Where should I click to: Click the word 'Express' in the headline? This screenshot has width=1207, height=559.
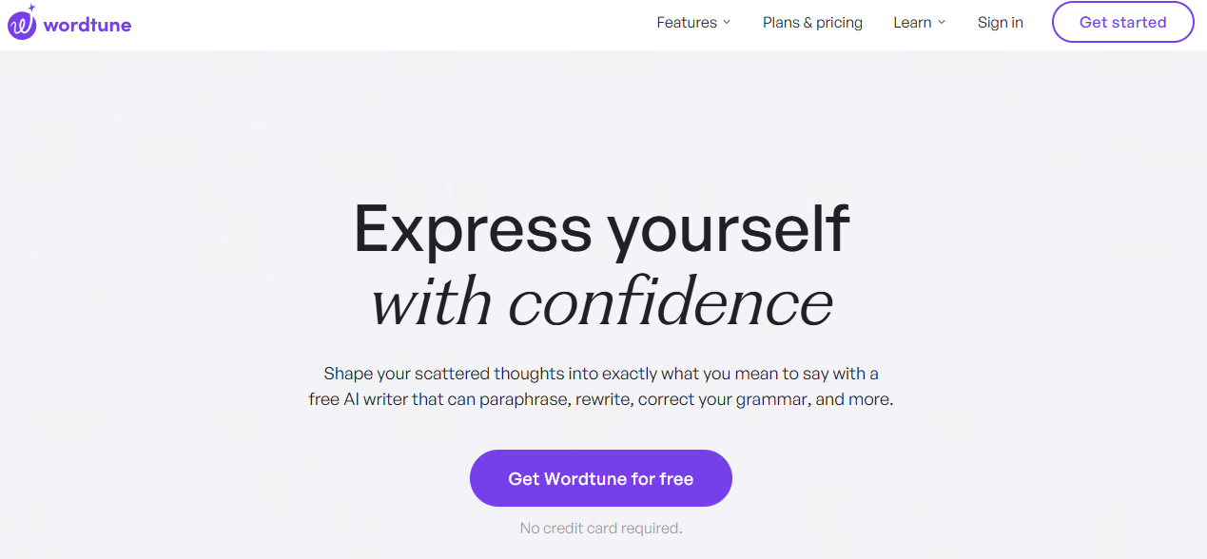pyautogui.click(x=473, y=229)
